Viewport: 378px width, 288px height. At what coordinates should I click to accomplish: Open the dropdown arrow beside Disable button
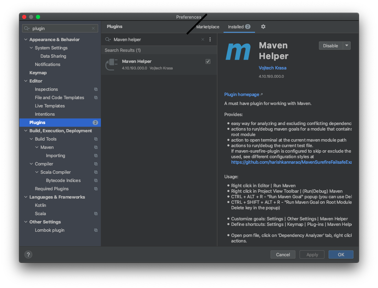347,46
